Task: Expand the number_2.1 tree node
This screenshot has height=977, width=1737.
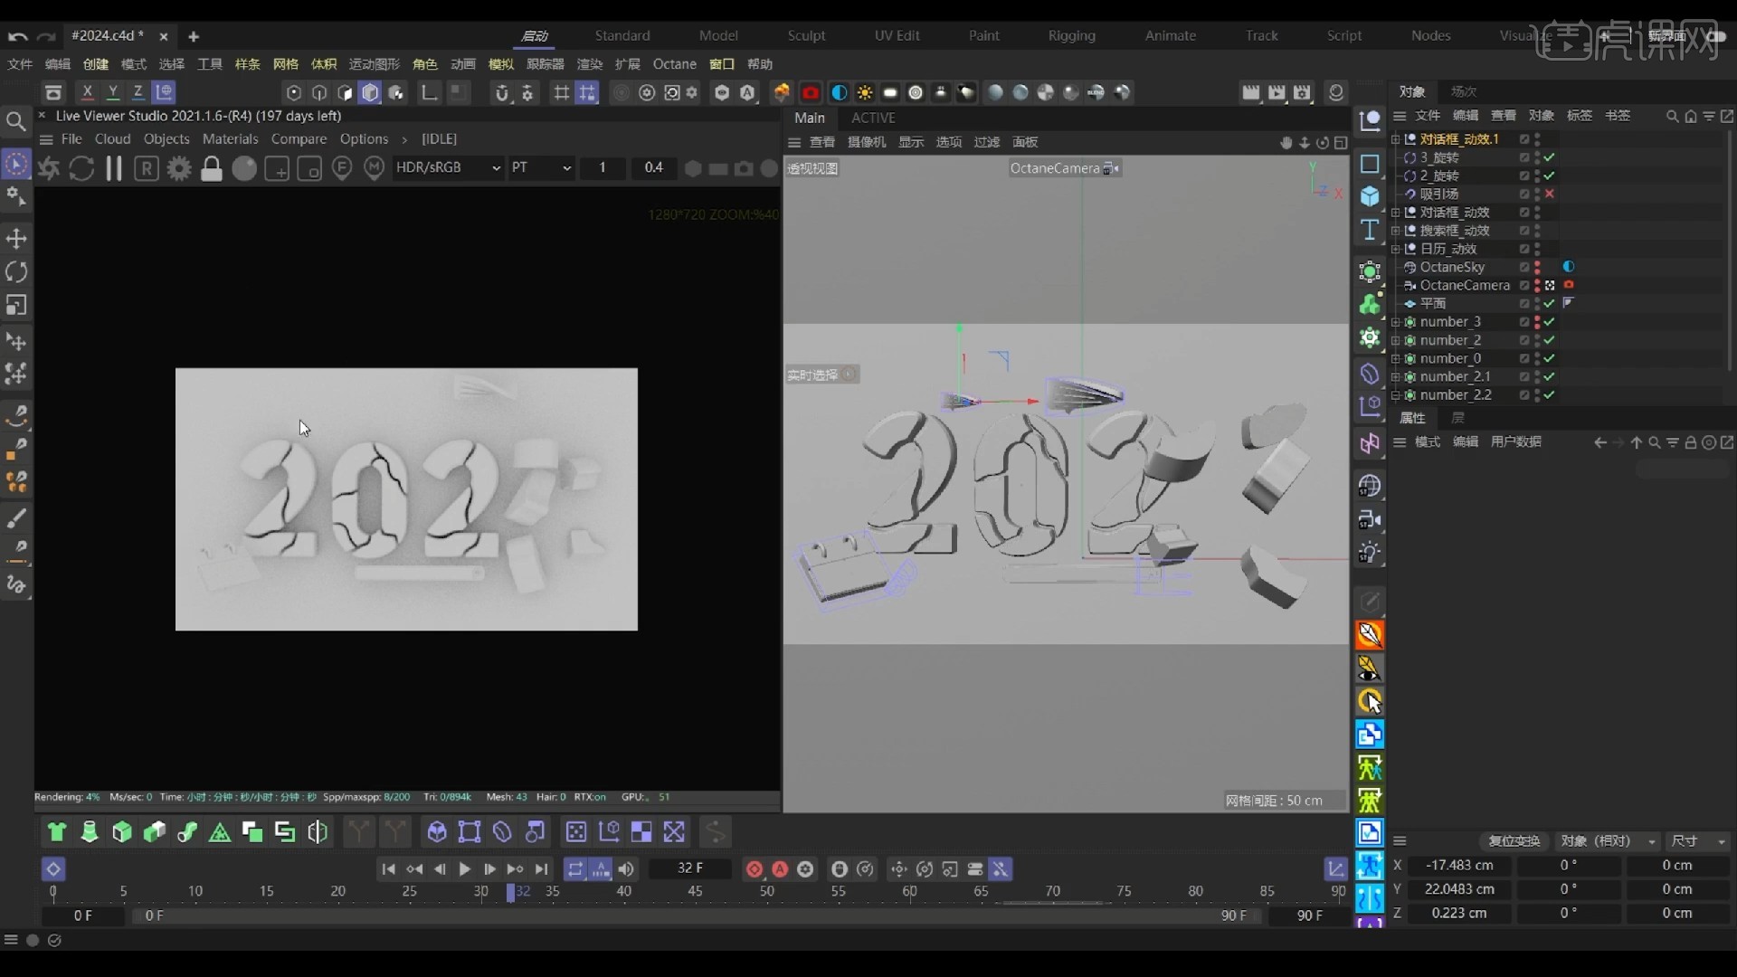Action: tap(1396, 377)
